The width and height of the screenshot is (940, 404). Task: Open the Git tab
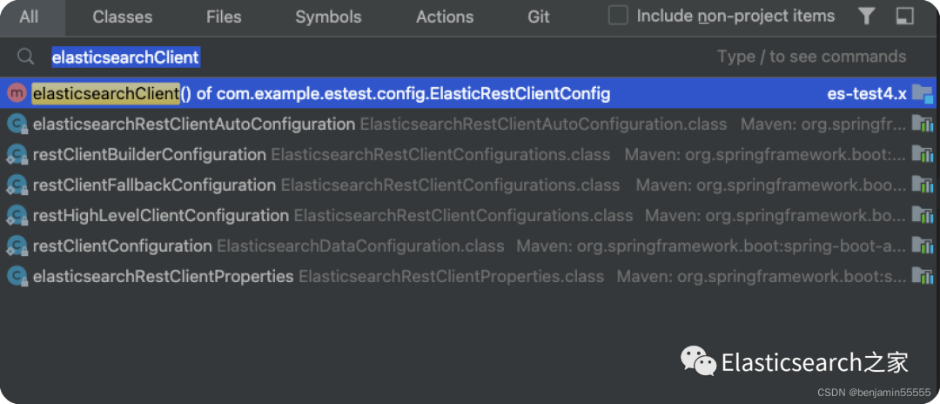click(539, 17)
